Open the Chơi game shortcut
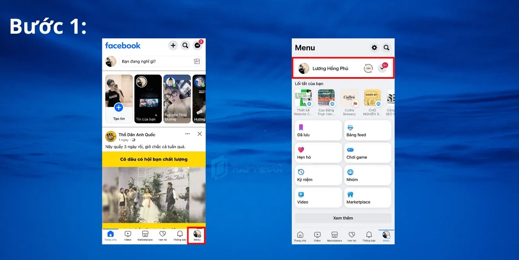The width and height of the screenshot is (519, 260). (x=367, y=153)
